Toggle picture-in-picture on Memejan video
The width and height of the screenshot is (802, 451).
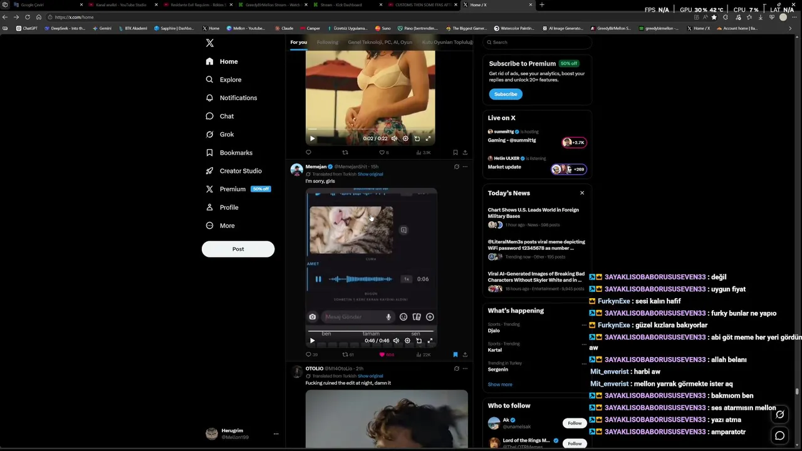419,341
